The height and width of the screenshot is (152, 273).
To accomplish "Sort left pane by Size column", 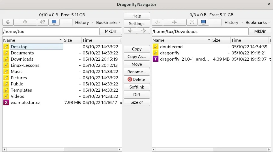I will 72,40.
